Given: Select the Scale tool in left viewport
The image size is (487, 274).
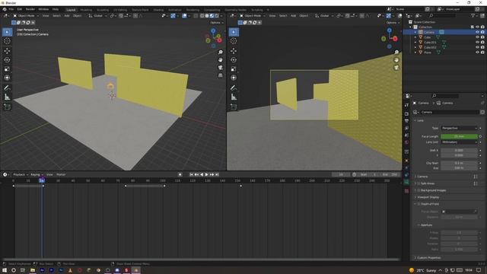Looking at the screenshot, I should tap(7, 68).
